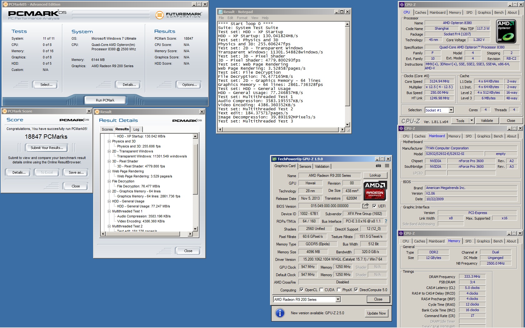Viewport: 525px width, 328px height.
Task: Click the Result Details vertical scrollbar thumb
Action: point(195,169)
